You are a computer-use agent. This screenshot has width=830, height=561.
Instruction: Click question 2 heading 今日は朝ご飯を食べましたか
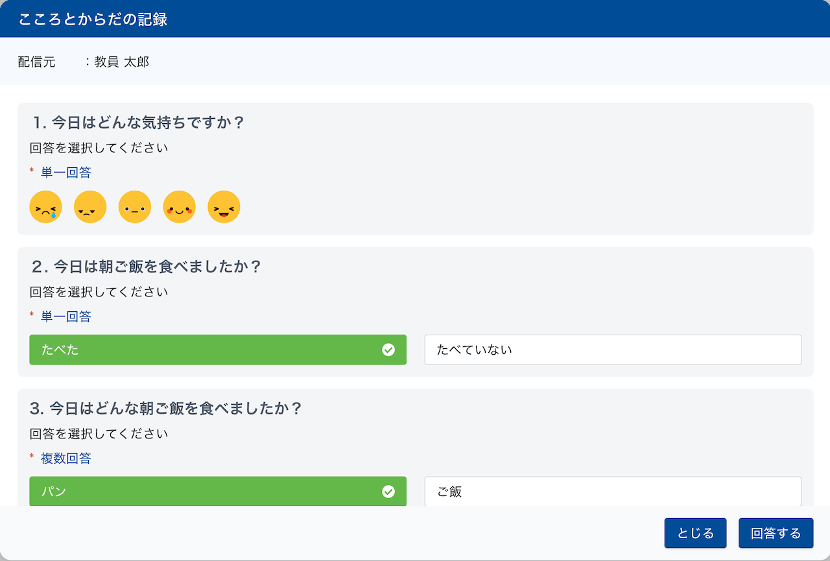[146, 266]
